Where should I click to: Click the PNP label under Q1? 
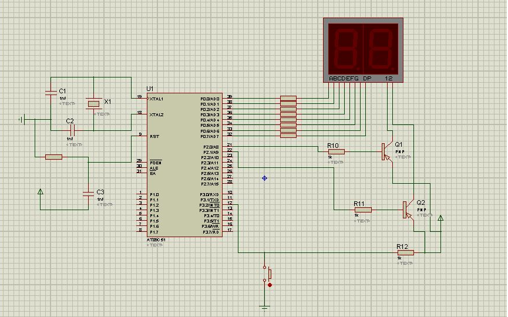coord(400,151)
